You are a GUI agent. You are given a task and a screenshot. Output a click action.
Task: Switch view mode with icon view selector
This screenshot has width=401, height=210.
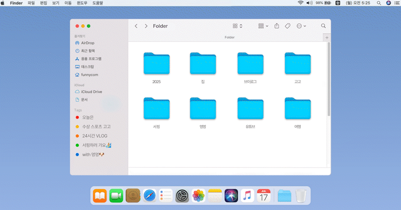[x=237, y=26]
